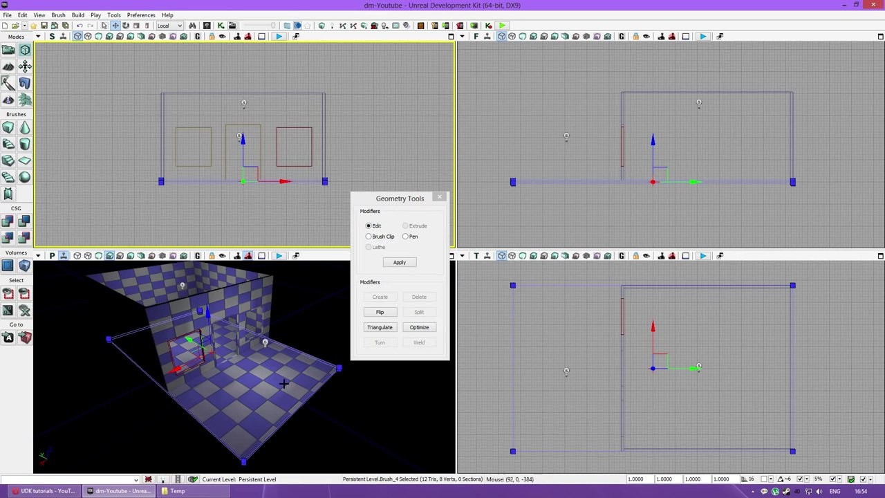The image size is (885, 498).
Task: Choose the Cube builder brush
Action: [8, 127]
